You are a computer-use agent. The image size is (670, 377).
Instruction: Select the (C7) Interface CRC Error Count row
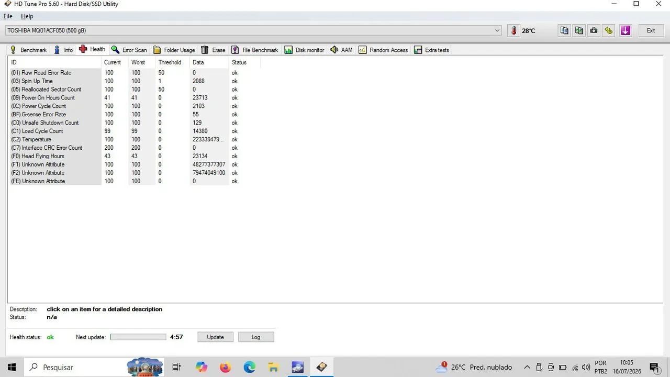click(135, 148)
